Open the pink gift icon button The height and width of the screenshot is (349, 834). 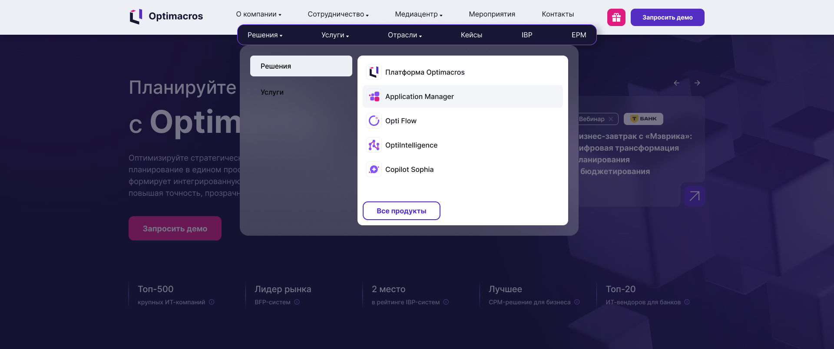tap(616, 17)
